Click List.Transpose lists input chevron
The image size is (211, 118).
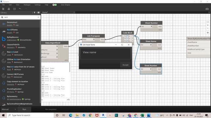[94, 39]
